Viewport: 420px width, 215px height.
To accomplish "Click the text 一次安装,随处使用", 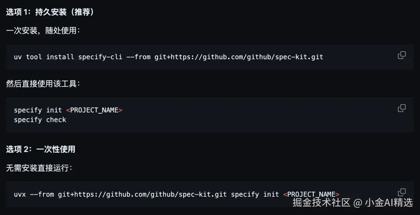I will (x=43, y=30).
